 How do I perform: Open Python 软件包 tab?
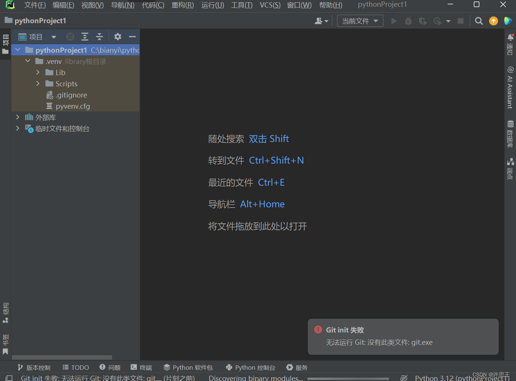(188, 368)
